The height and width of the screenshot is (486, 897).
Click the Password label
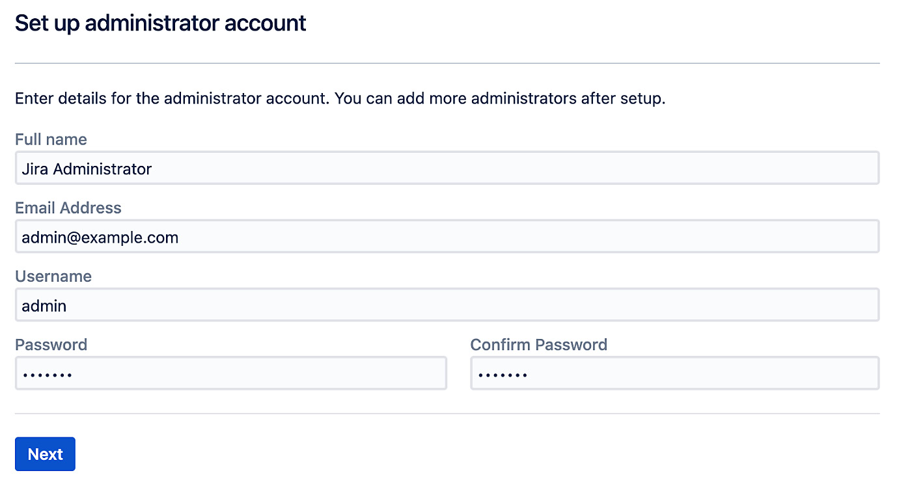[50, 345]
